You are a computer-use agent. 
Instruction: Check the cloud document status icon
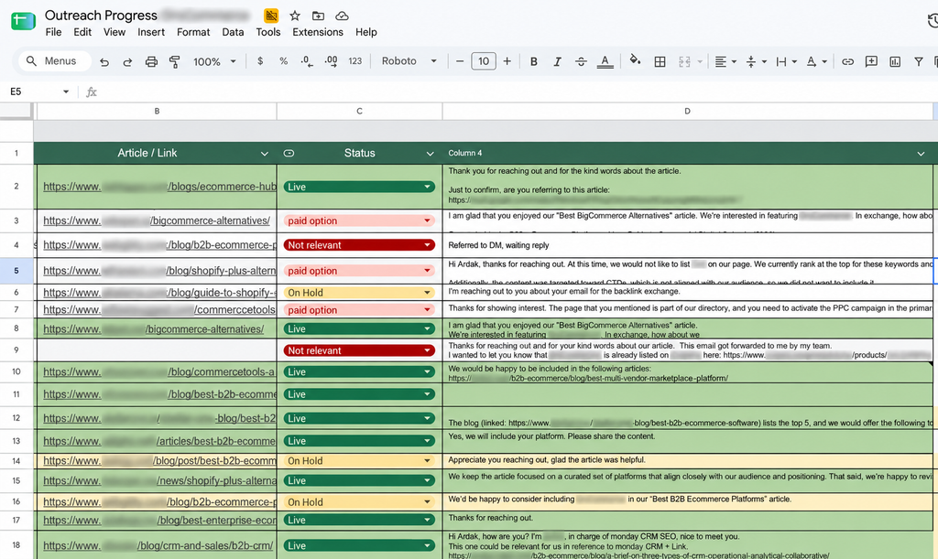click(342, 16)
